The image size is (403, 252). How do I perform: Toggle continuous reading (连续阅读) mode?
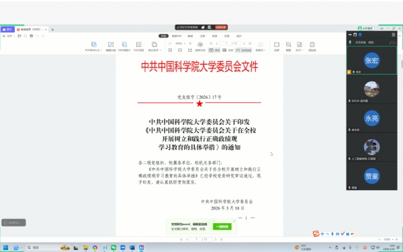(243, 50)
